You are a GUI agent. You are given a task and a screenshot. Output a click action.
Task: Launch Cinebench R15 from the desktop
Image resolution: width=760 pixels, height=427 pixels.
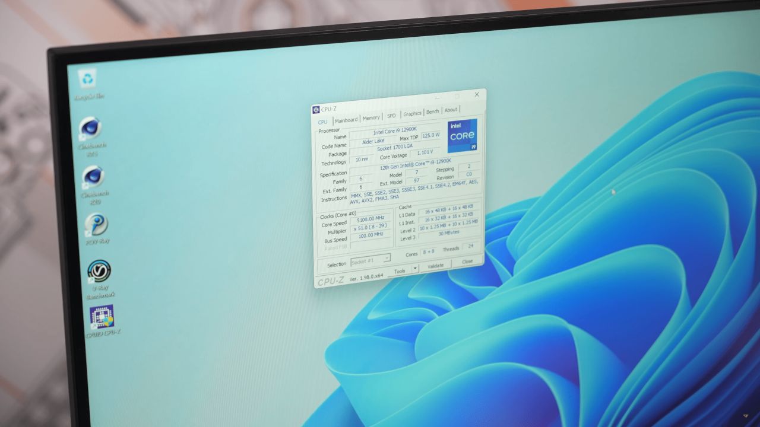click(x=90, y=136)
